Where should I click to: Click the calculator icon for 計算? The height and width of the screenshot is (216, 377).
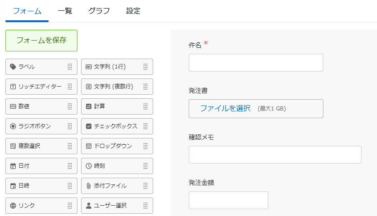click(x=89, y=106)
